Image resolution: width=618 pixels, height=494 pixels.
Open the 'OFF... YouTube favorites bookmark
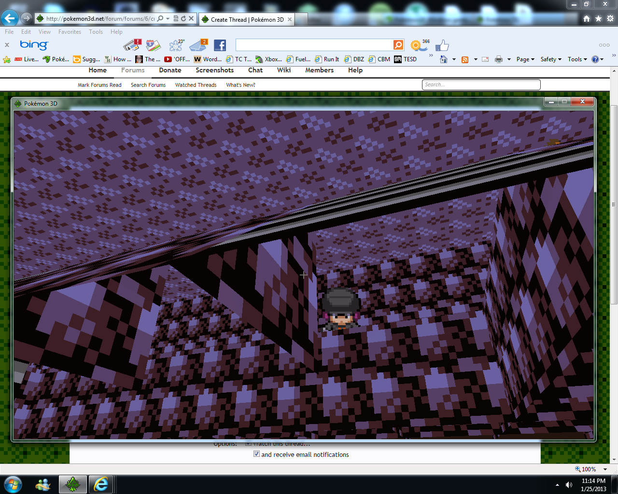point(177,59)
